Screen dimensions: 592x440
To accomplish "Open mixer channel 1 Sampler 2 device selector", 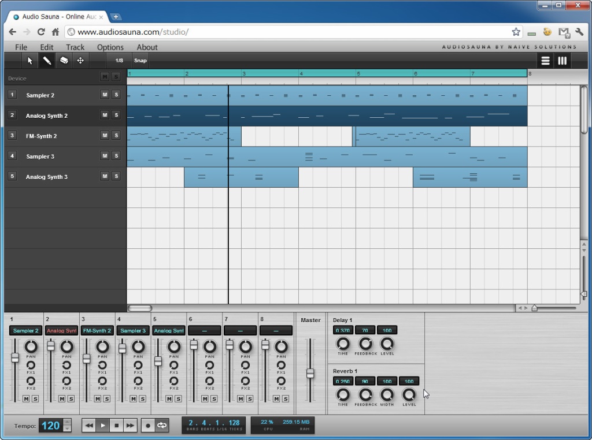I will pyautogui.click(x=25, y=331).
